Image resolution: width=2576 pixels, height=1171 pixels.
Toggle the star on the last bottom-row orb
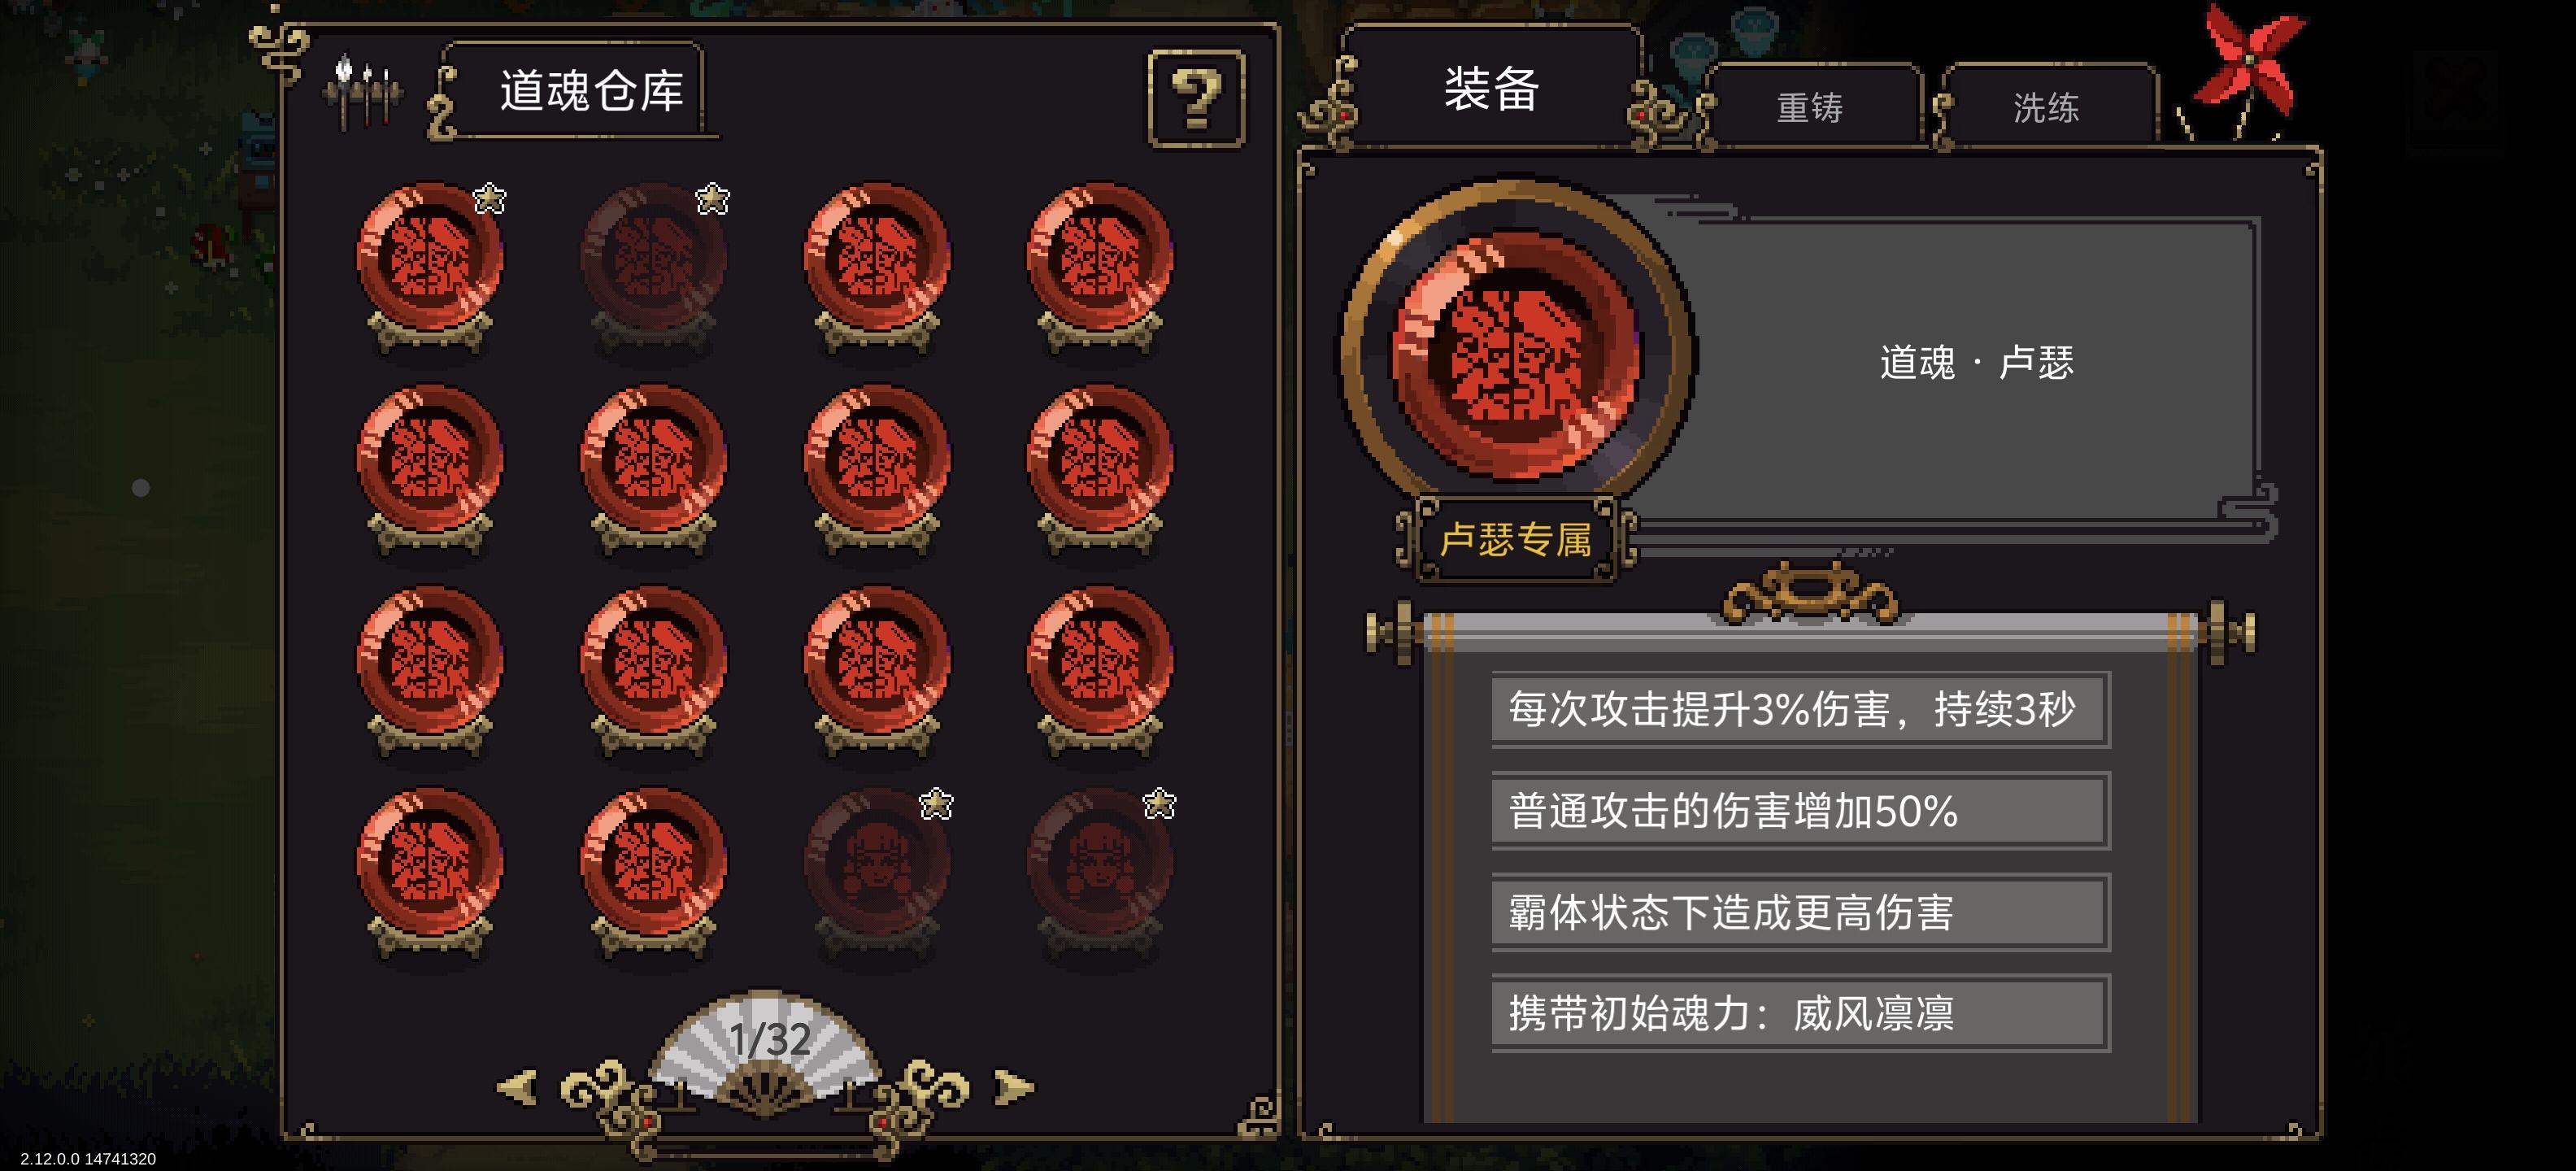click(1159, 803)
